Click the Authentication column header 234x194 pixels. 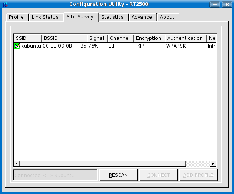[x=186, y=38]
